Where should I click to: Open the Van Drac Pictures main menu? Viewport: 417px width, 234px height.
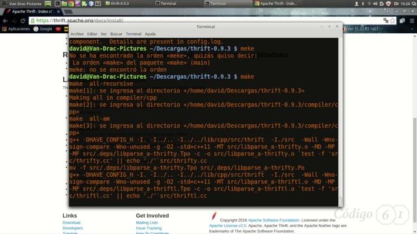point(22,3)
